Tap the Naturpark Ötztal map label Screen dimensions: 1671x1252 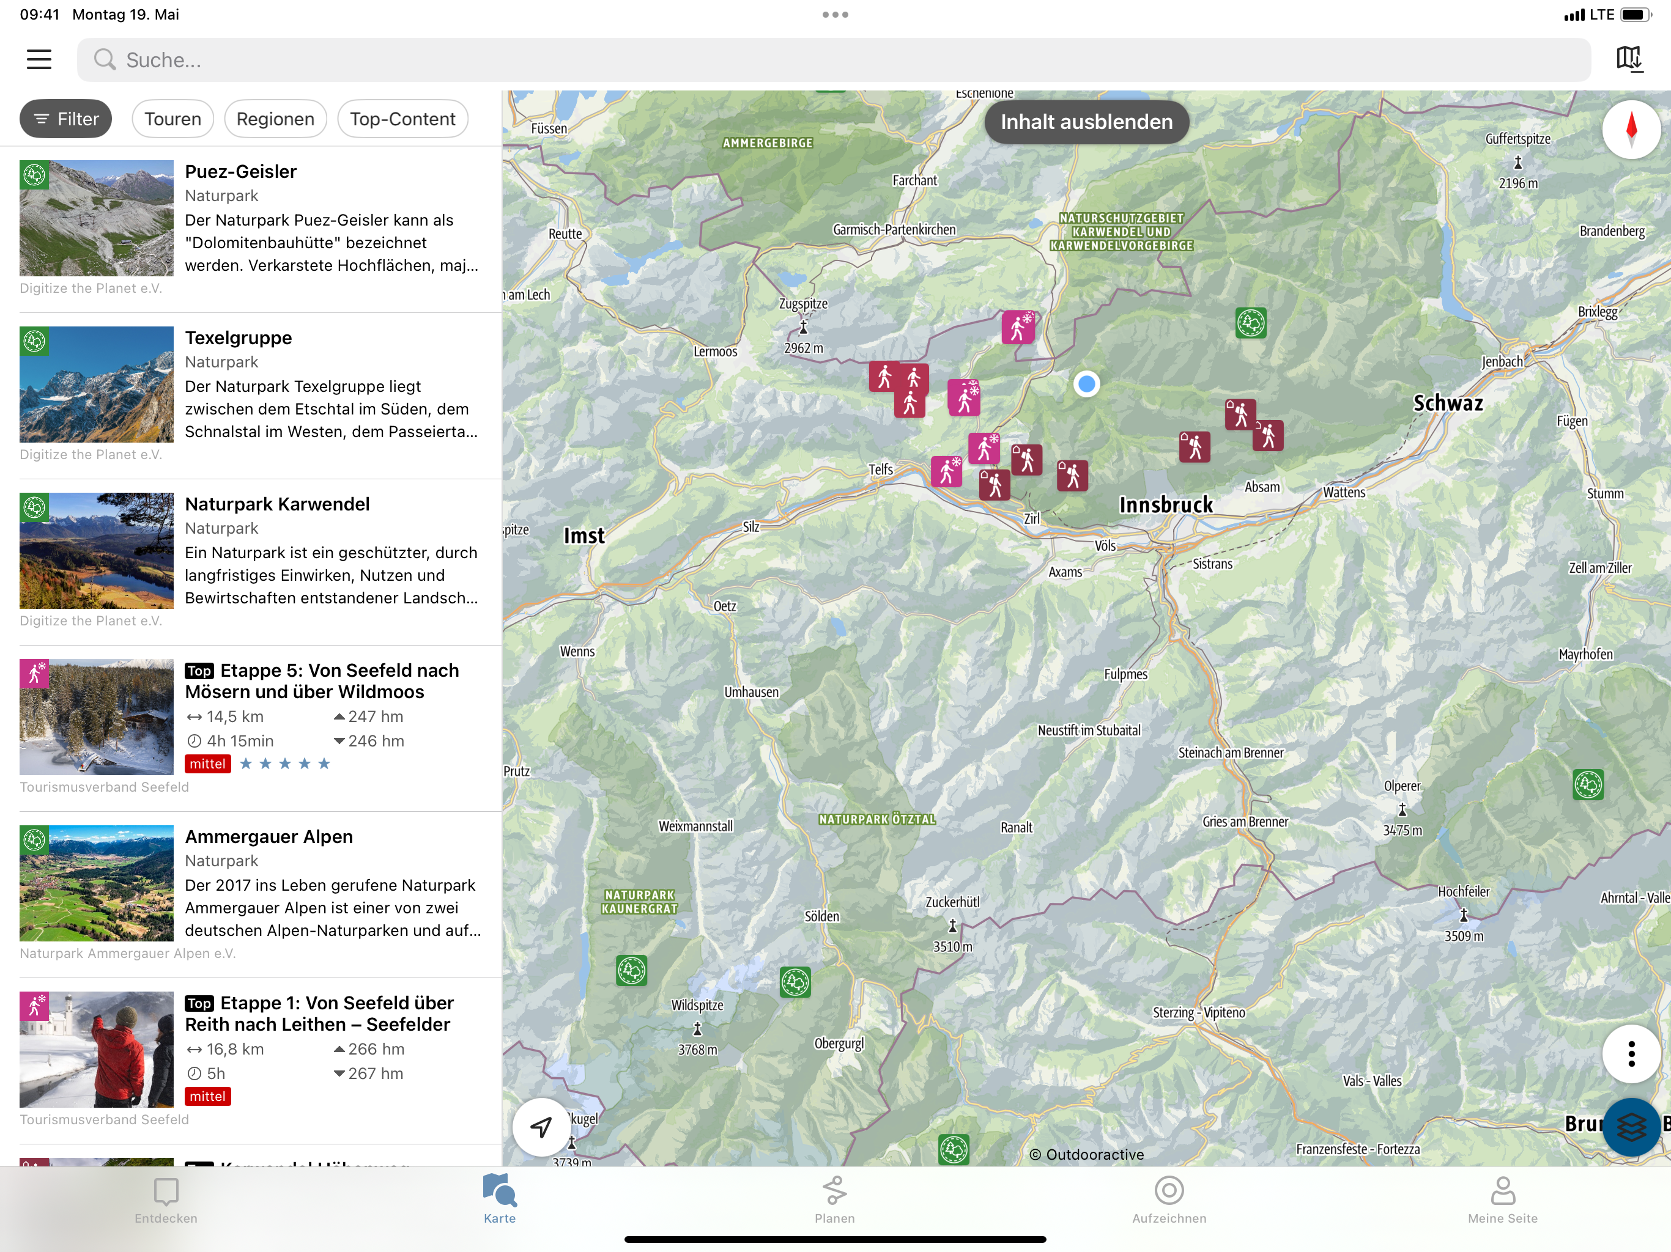[x=877, y=819]
